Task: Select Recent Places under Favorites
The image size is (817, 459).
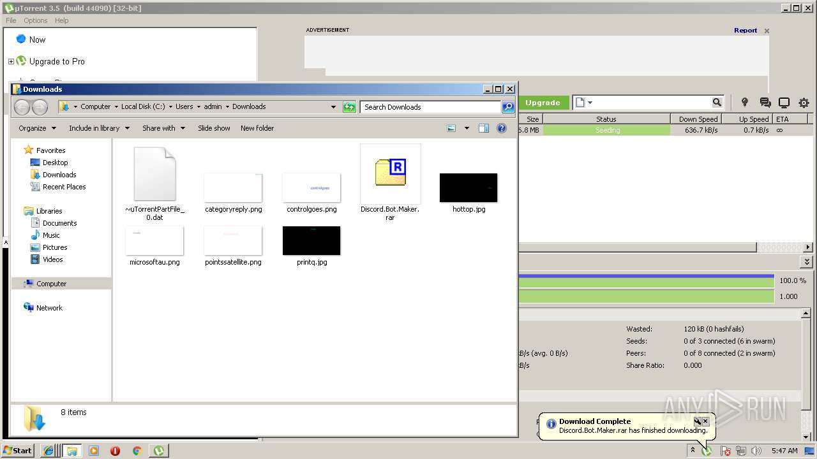Action: point(58,187)
